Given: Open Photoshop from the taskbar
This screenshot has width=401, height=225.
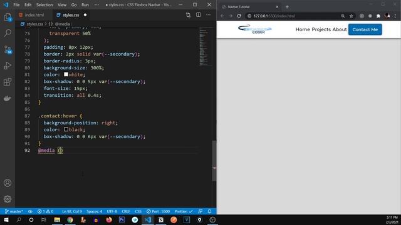Looking at the screenshot, I should (122, 219).
